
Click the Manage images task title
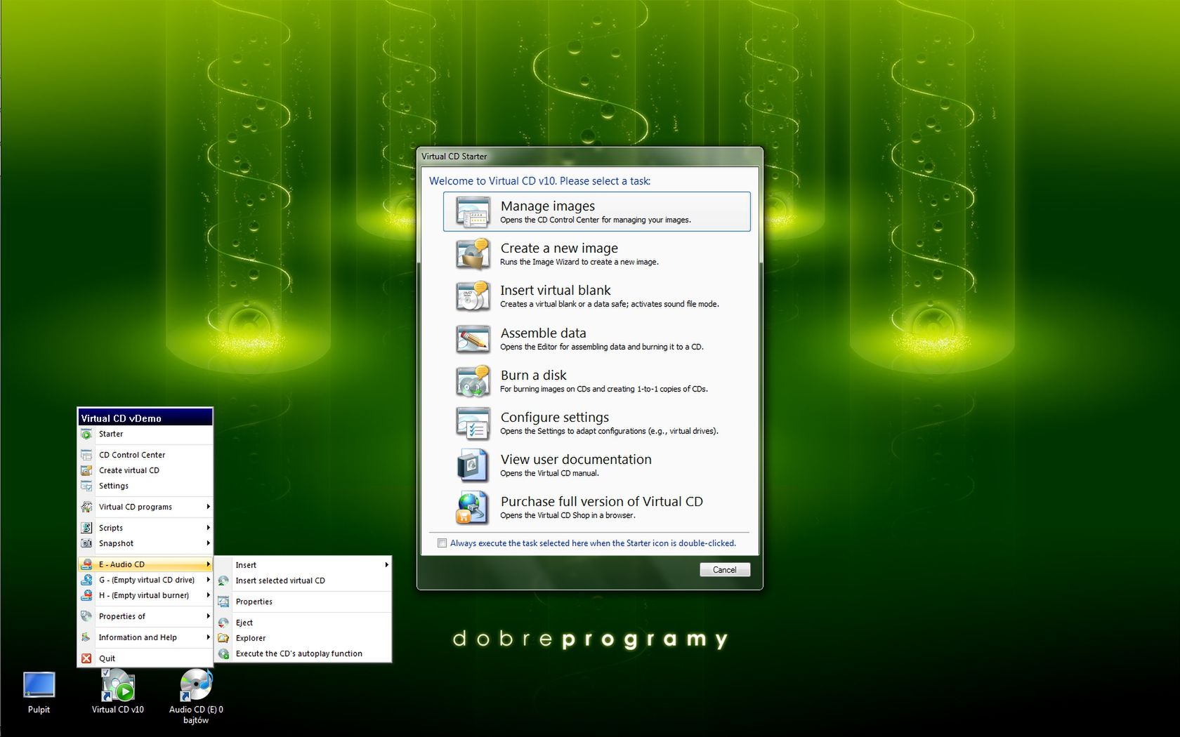click(x=548, y=206)
